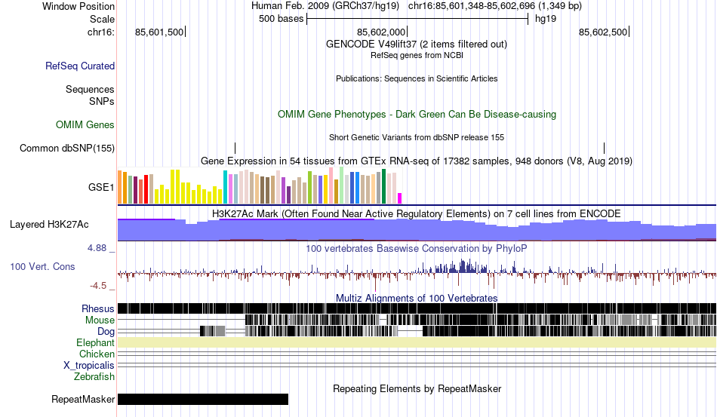Click the OMIM Gene Phenotypes track title
Screen dimensions: 717x417
point(417,114)
